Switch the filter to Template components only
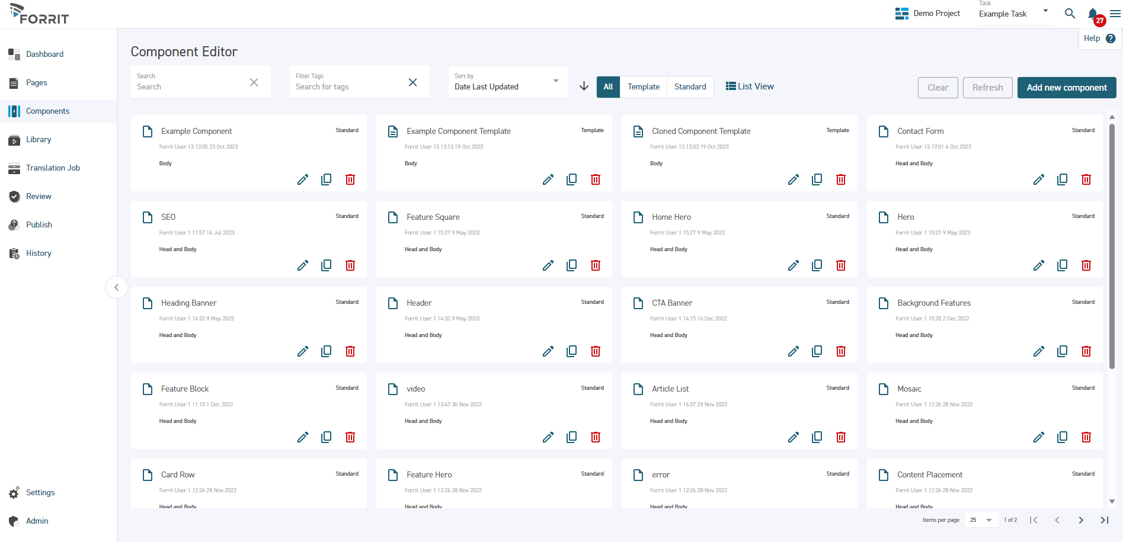 coord(643,86)
